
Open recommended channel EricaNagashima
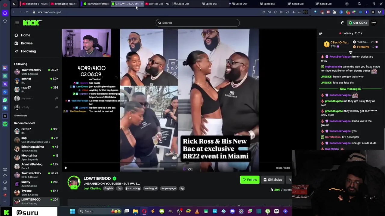pyautogui.click(x=36, y=148)
